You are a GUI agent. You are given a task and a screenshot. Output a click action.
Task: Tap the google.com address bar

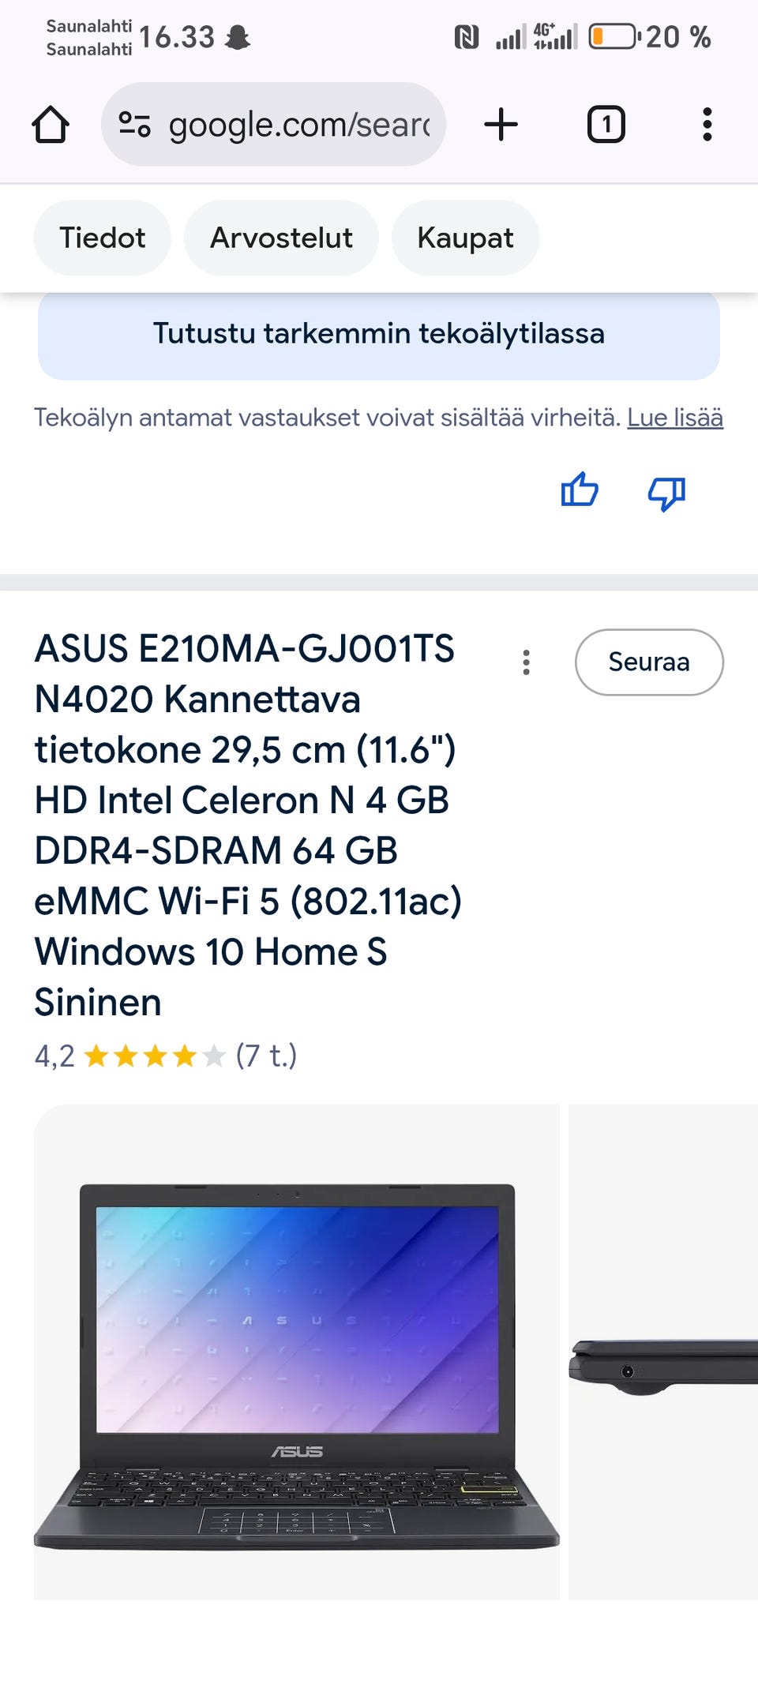coord(298,125)
